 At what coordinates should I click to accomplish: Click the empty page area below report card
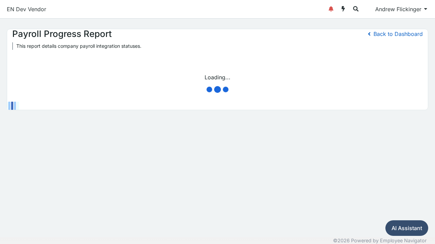pyautogui.click(x=217, y=163)
